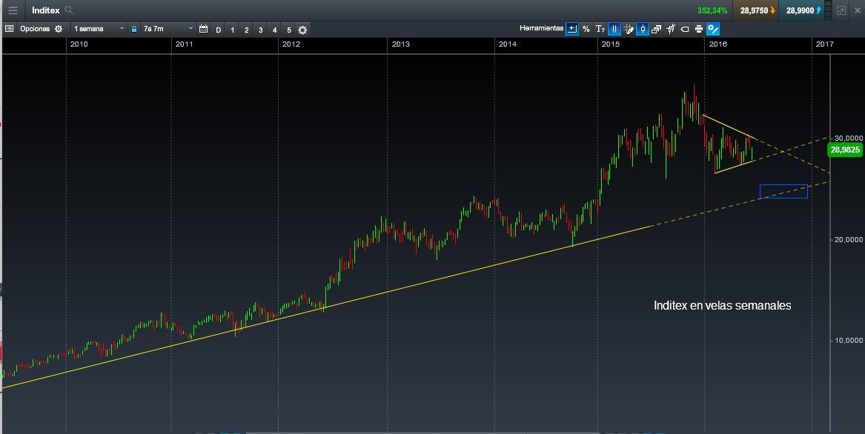Select the compare candlesticks icon

click(670, 29)
